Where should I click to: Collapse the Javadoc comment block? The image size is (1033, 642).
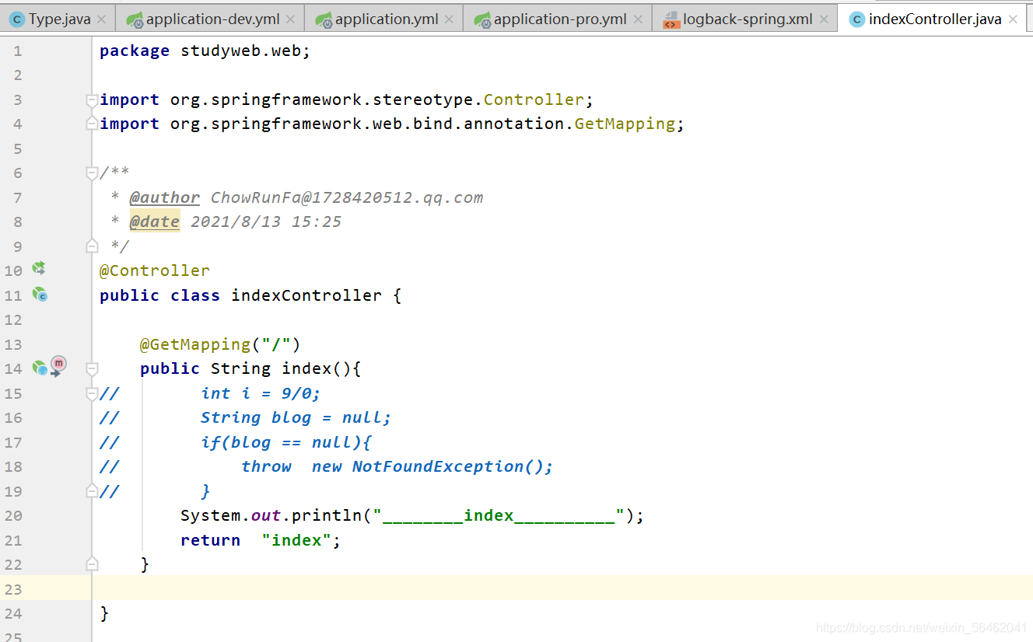pyautogui.click(x=92, y=173)
